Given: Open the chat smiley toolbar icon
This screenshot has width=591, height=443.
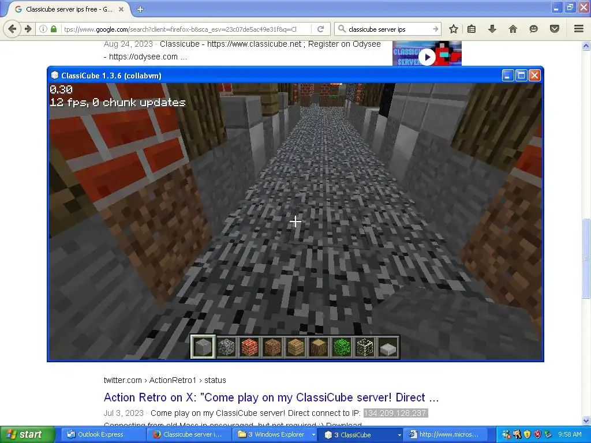Looking at the screenshot, I should pos(533,29).
